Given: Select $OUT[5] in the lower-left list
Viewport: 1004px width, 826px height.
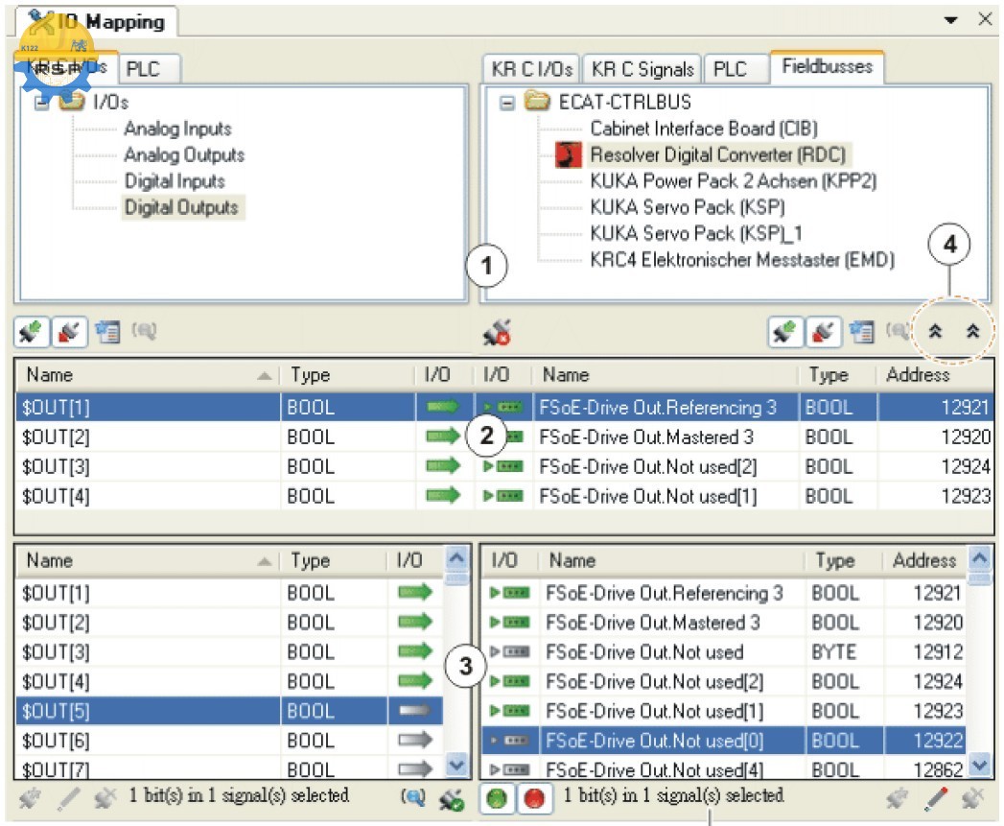Looking at the screenshot, I should [x=229, y=711].
